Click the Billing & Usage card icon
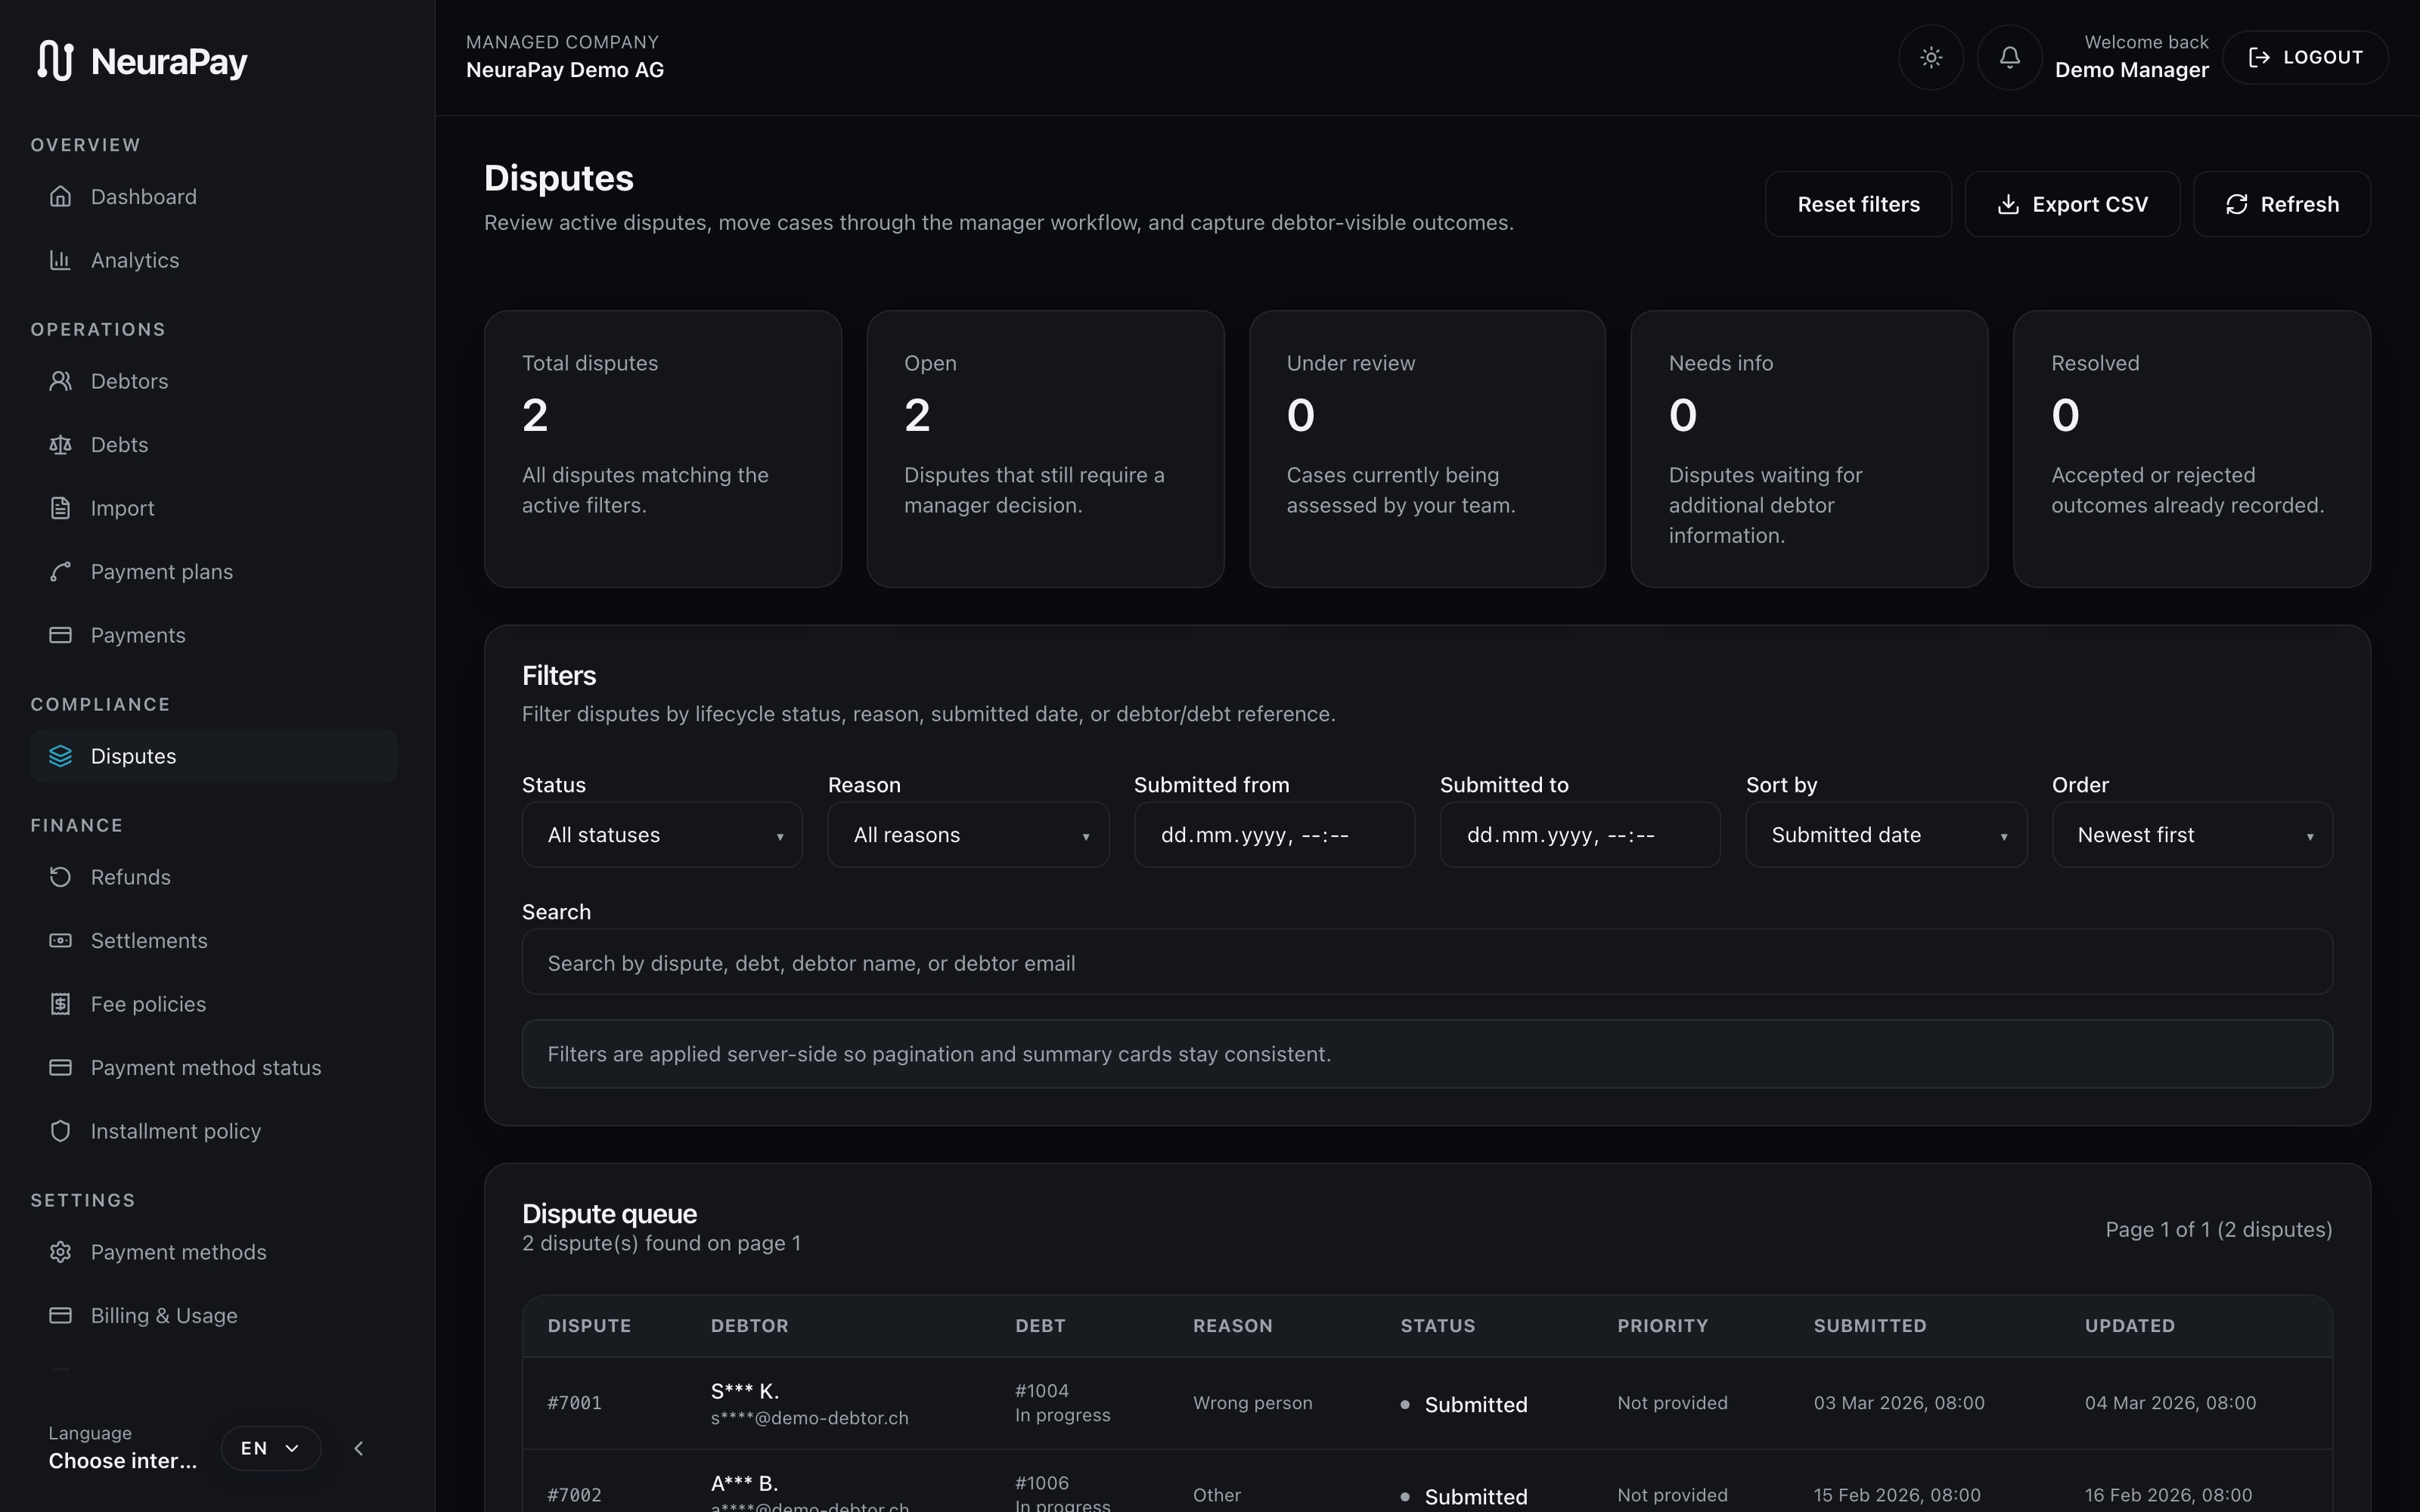The image size is (2420, 1512). pyautogui.click(x=60, y=1316)
